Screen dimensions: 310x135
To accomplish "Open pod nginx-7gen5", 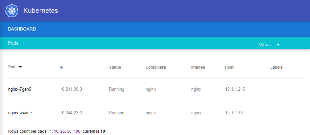I will coord(20,89).
